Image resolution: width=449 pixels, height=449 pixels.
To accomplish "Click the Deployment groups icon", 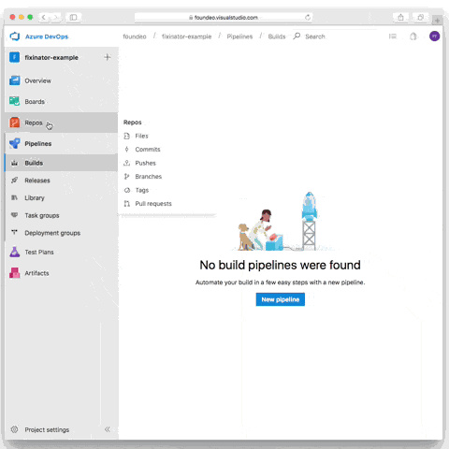I will pyautogui.click(x=14, y=232).
